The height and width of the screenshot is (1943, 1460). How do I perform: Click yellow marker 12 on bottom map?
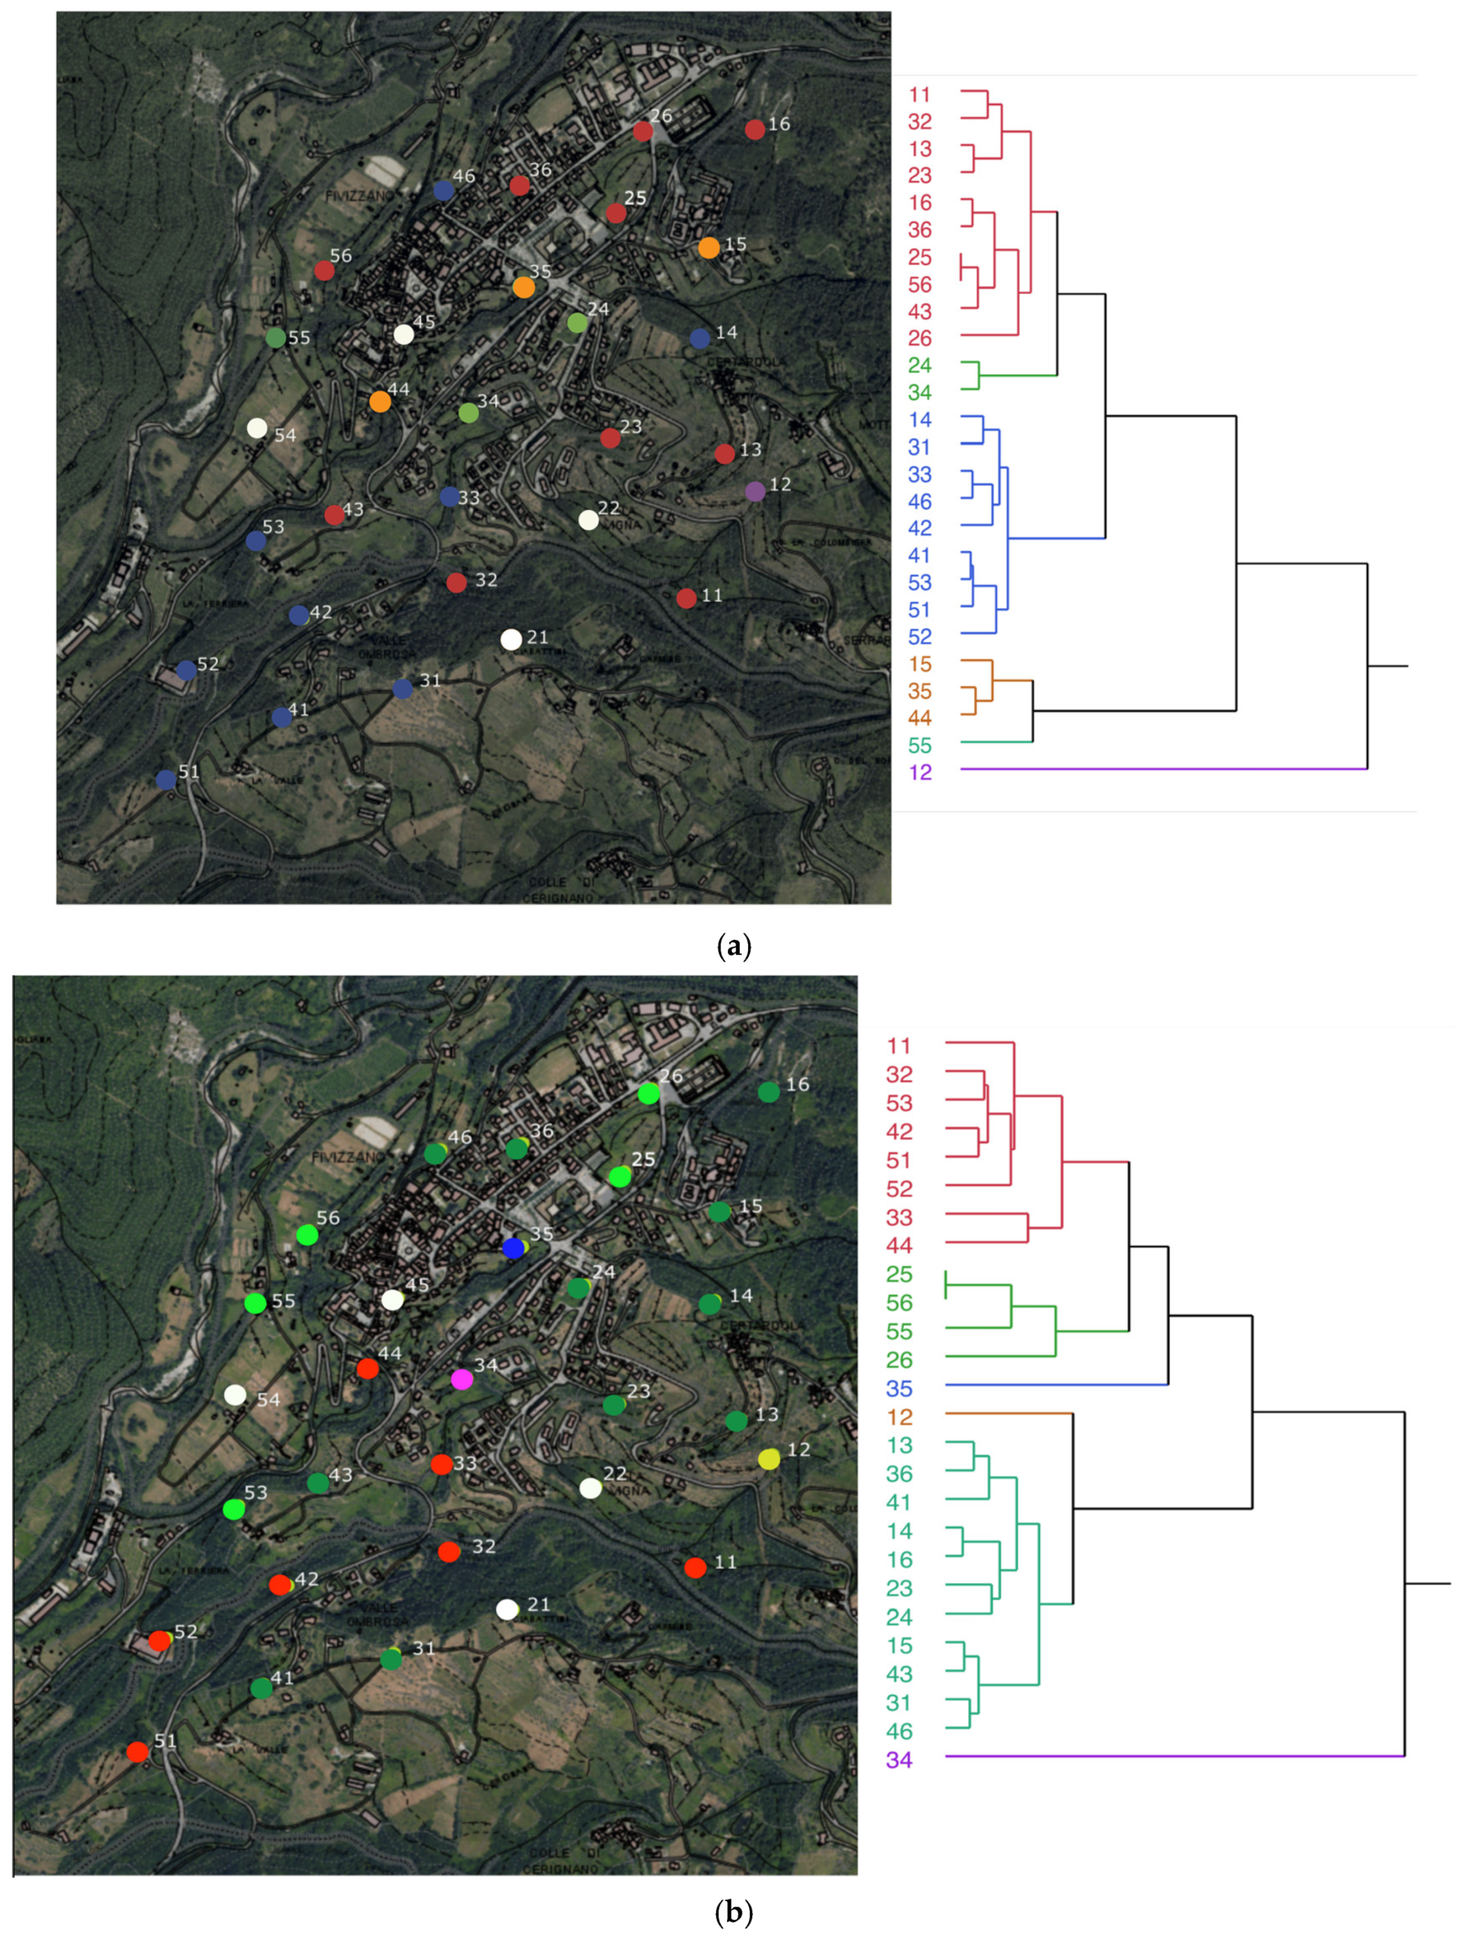tap(769, 1459)
